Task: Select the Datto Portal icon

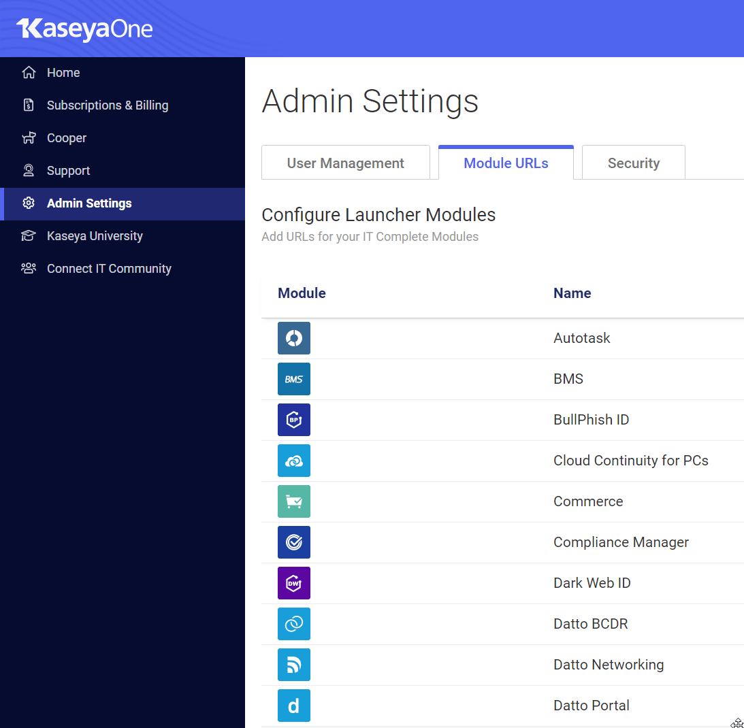Action: [x=293, y=706]
